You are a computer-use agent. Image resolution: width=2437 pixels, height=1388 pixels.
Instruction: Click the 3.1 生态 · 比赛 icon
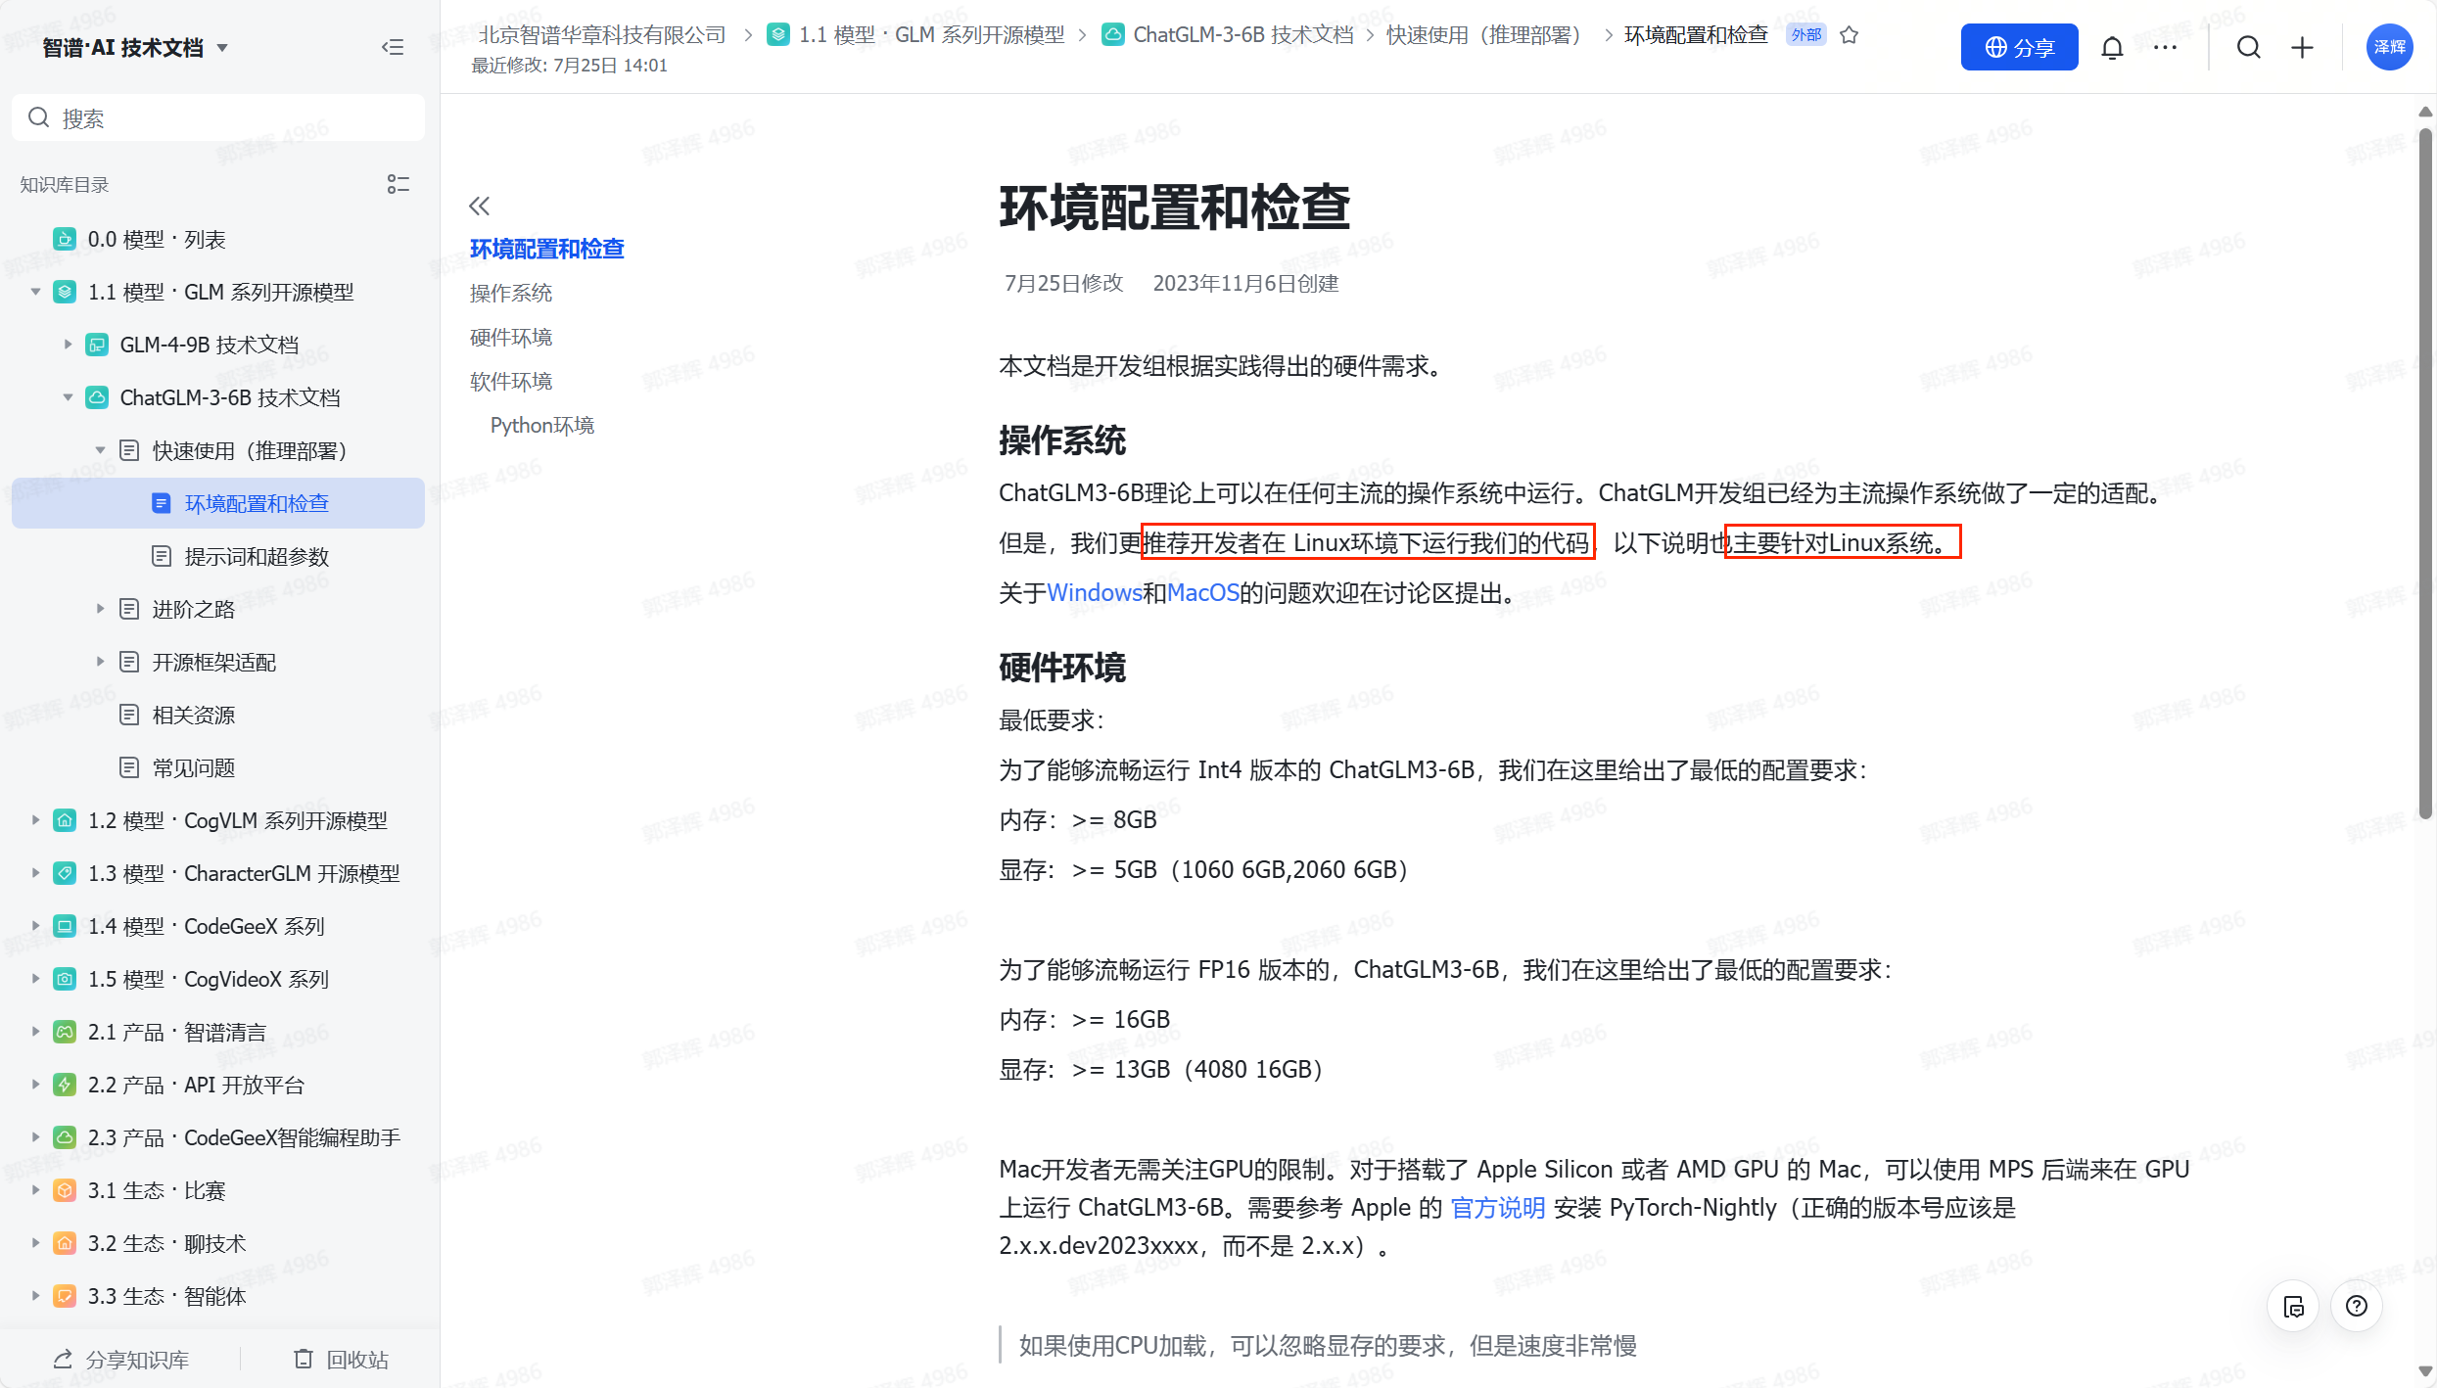[x=65, y=1190]
